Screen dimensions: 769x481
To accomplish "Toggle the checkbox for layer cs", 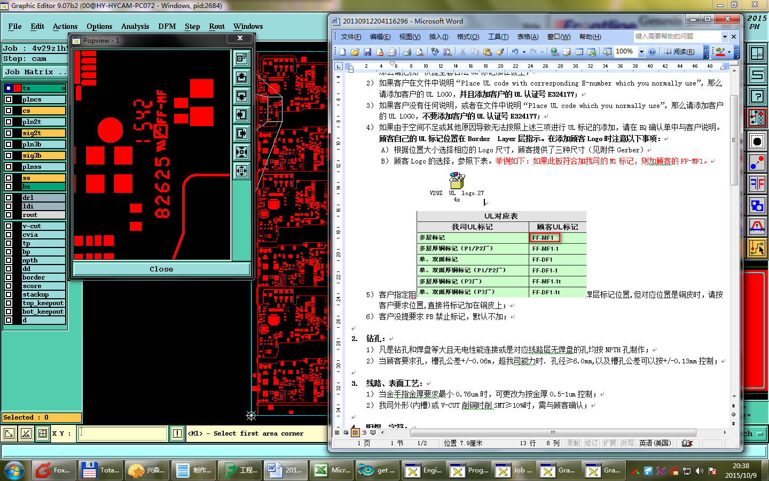I will click(x=9, y=111).
